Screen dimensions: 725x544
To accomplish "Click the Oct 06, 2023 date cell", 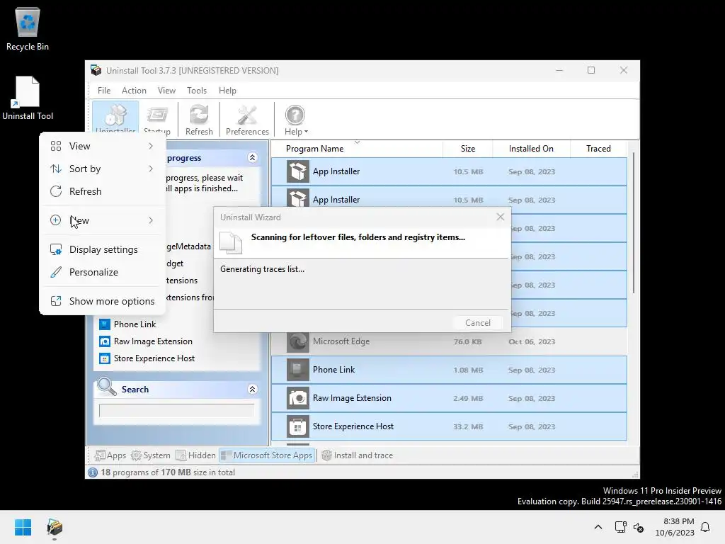I will (x=531, y=342).
